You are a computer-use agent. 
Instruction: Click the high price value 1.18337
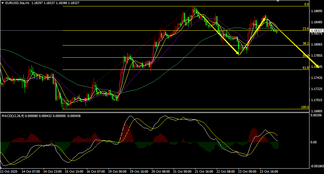tap(49, 3)
